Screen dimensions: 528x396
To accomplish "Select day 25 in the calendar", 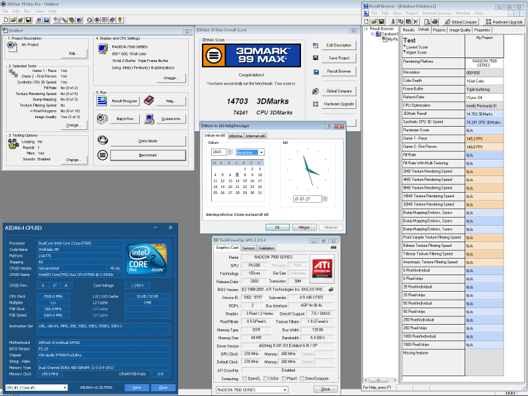I will (x=215, y=193).
